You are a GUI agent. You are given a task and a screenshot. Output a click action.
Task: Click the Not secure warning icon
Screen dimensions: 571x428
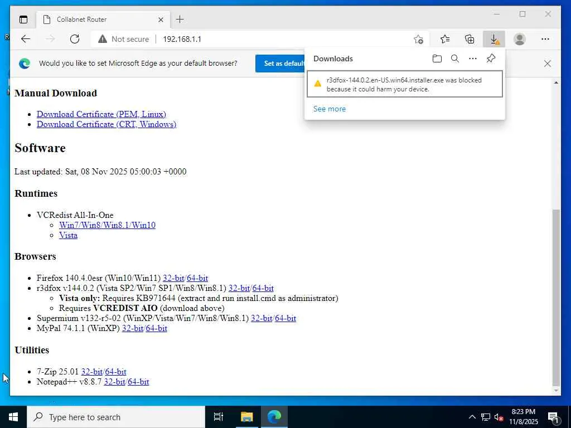coord(103,39)
